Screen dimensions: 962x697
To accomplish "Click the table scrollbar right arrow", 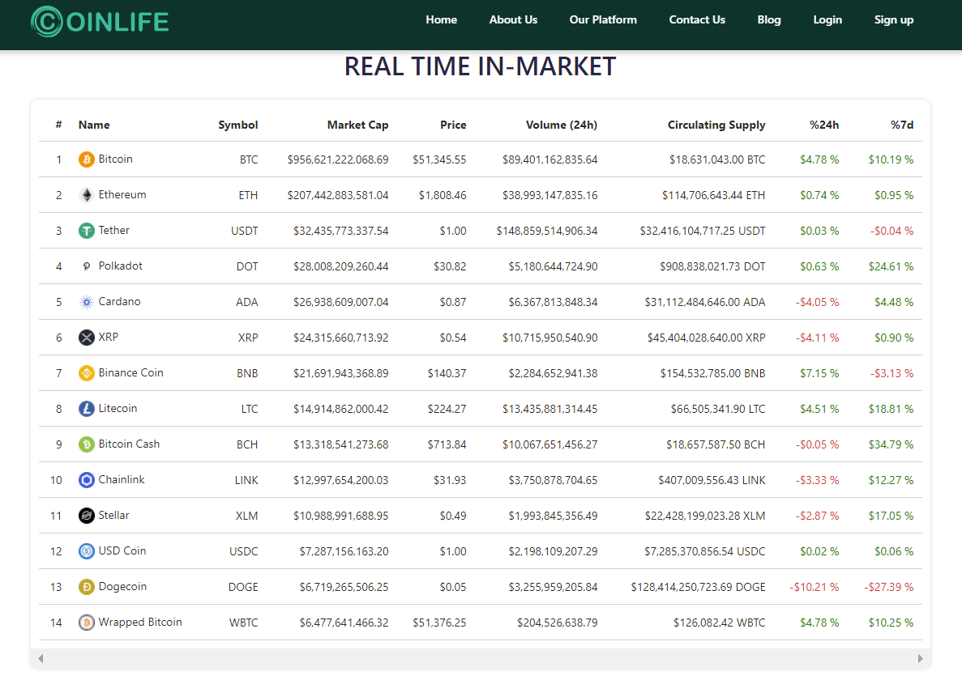I will tap(921, 658).
